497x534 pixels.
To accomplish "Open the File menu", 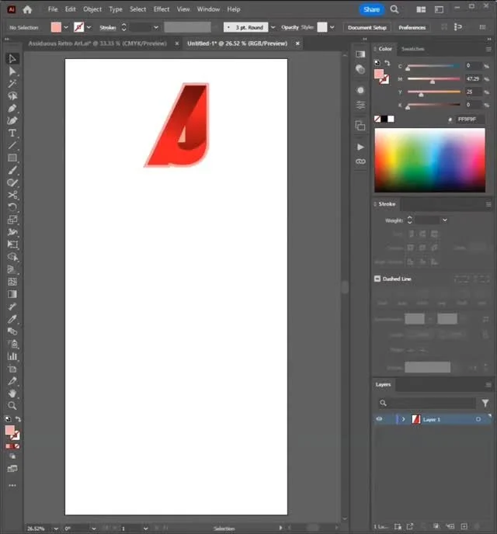I will [53, 9].
